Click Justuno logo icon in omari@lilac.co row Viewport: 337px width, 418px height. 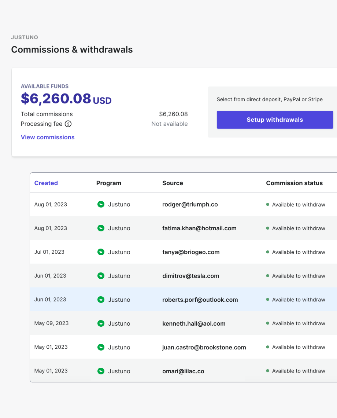click(x=101, y=371)
